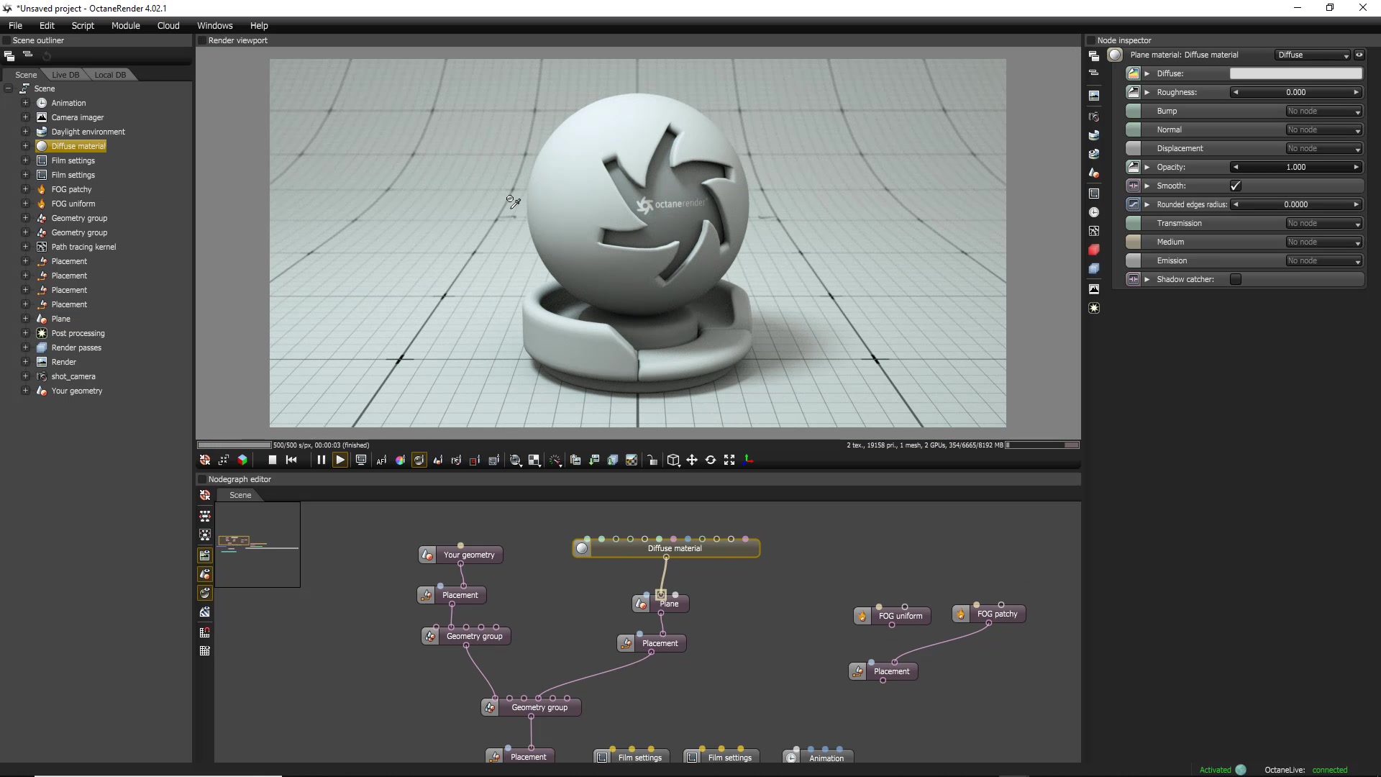Click the red cube icon in inspector sidebar
Viewport: 1381px width, 777px height.
(x=1094, y=250)
